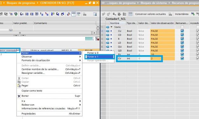Click the checkmark table icon in the Contador1_SCL toolbar
Screen dimensions: 199x119
(x=119, y=14)
